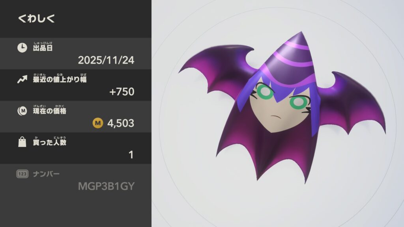Viewport: 404px width, 227px height.
Task: Click the くわしく header title
Action: pyautogui.click(x=36, y=18)
